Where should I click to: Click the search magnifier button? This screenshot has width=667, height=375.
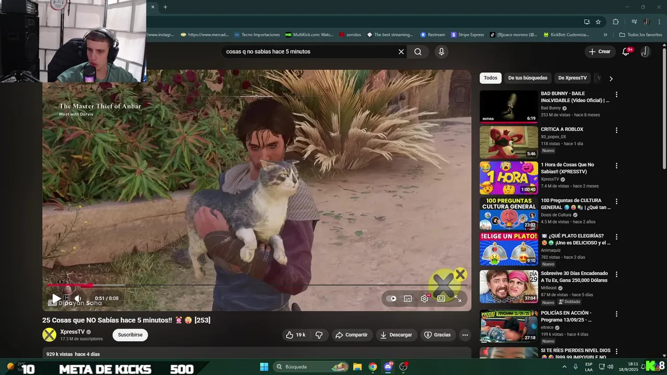[x=418, y=52]
